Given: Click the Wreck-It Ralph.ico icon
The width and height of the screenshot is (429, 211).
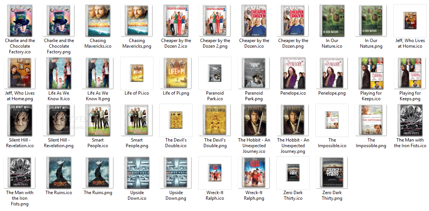Looking at the screenshot, I should (215, 172).
